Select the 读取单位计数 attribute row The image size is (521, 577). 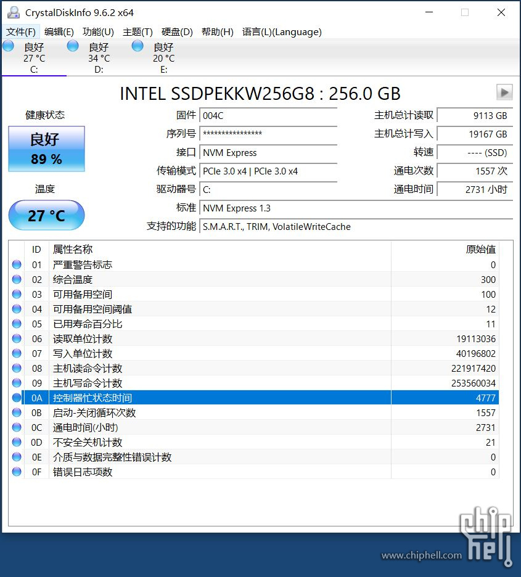click(x=254, y=338)
